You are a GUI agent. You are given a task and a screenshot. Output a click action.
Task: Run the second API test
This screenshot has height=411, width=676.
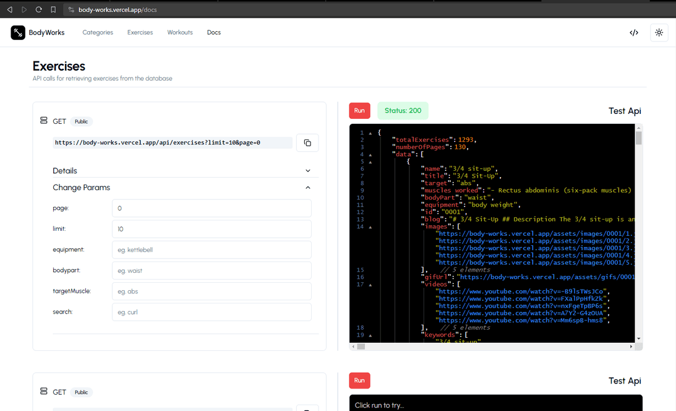coord(359,380)
